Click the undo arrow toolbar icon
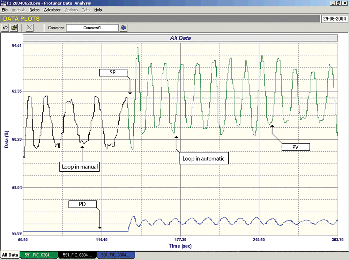 pos(5,28)
